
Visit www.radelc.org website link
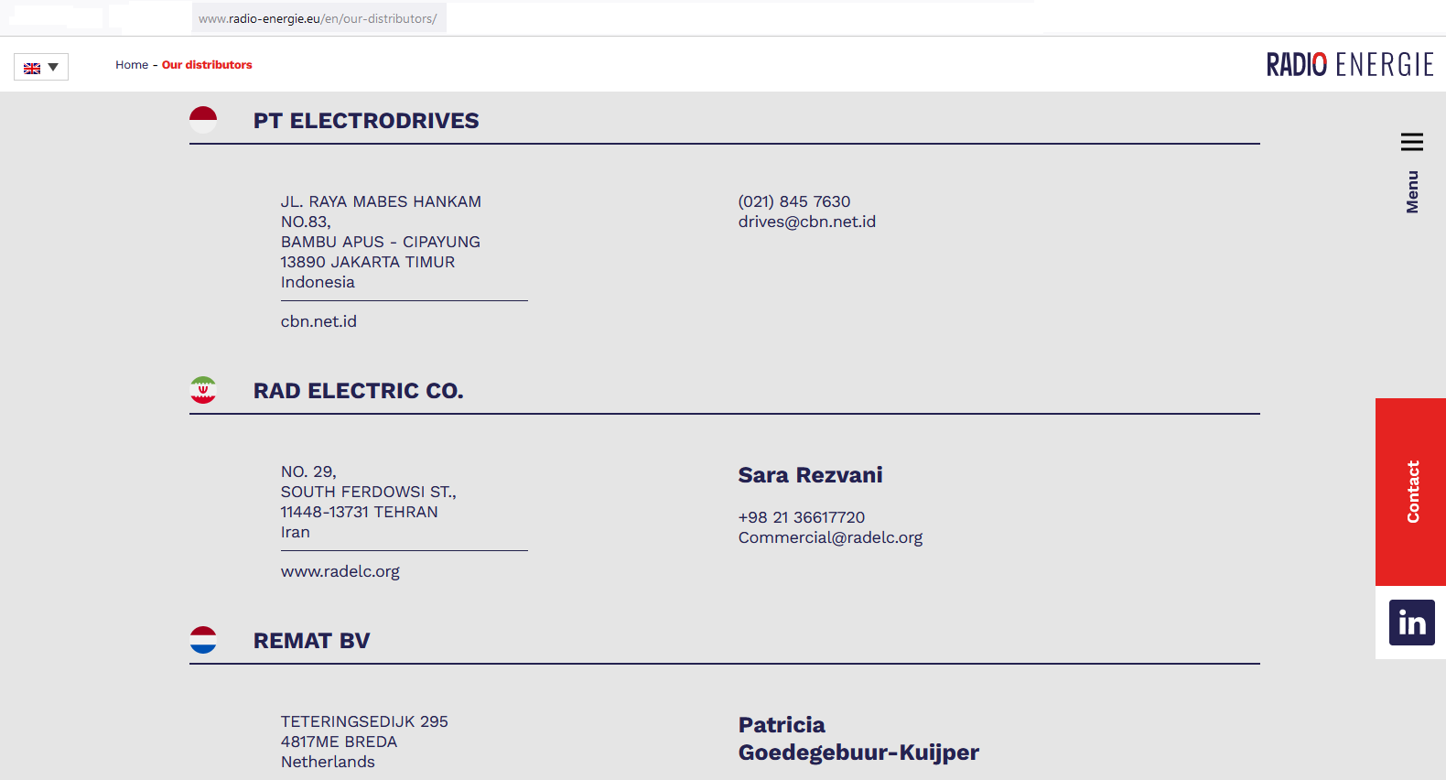click(x=340, y=571)
